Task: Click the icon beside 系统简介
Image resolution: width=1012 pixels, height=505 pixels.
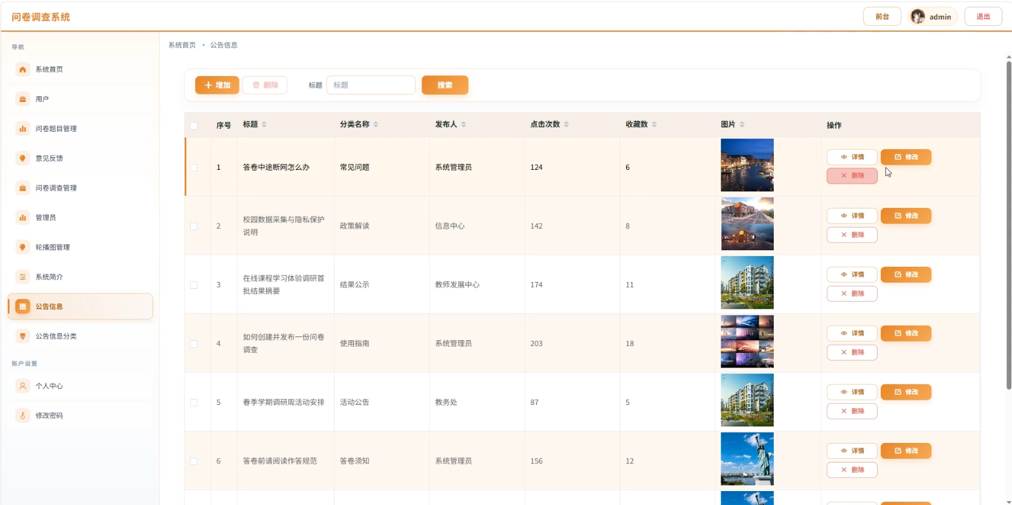Action: [23, 277]
